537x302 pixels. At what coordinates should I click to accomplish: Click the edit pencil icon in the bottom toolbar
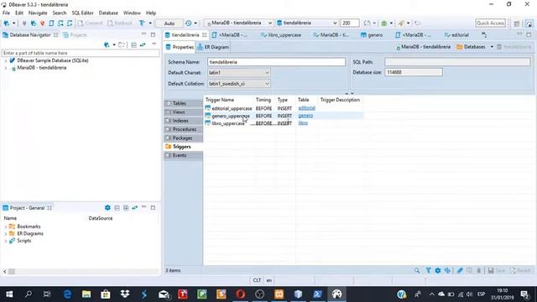(x=460, y=270)
